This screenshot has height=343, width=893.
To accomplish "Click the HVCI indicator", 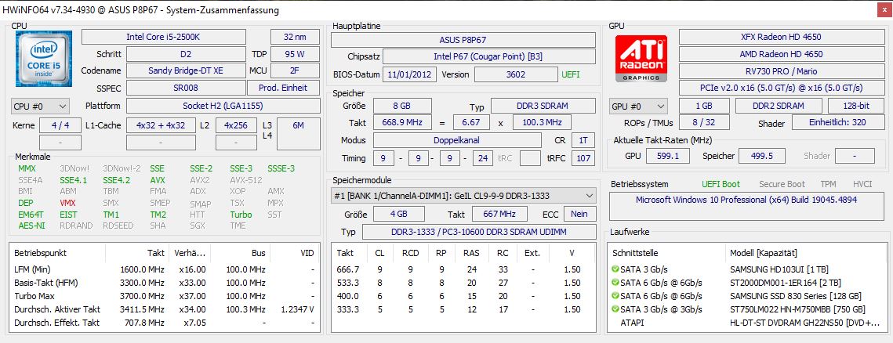I will tap(862, 184).
